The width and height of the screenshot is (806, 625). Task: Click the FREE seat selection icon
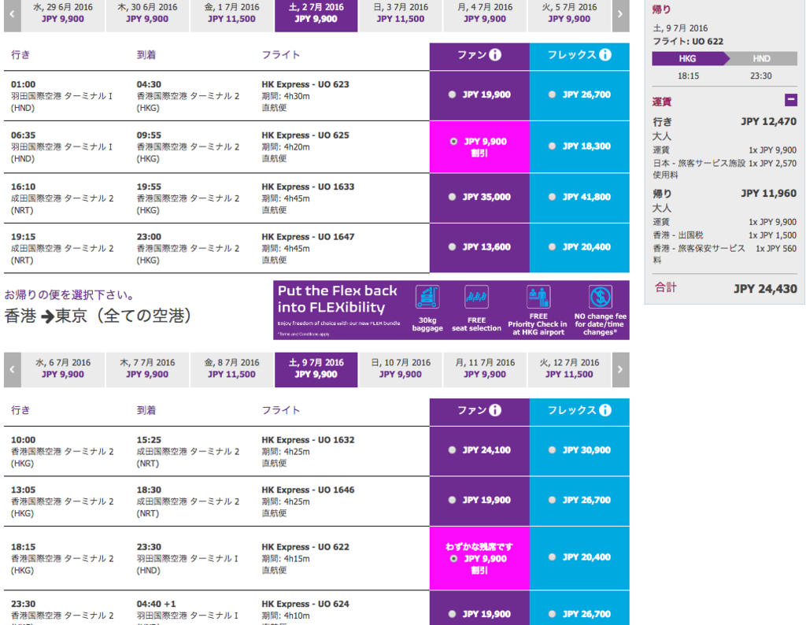(x=476, y=297)
